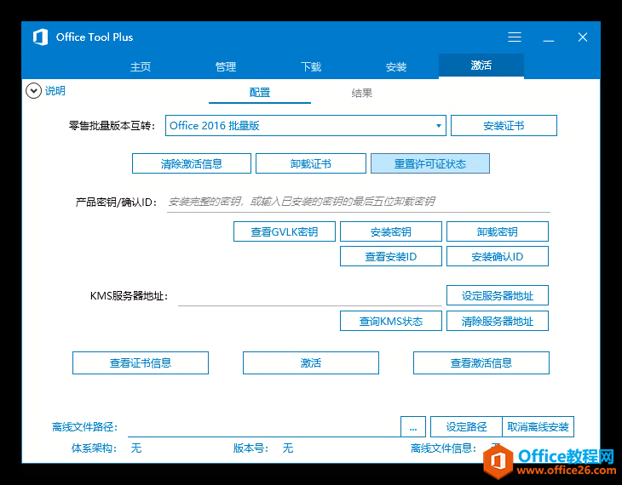This screenshot has width=622, height=485.
Task: Open the 下载 tab
Action: coord(311,66)
